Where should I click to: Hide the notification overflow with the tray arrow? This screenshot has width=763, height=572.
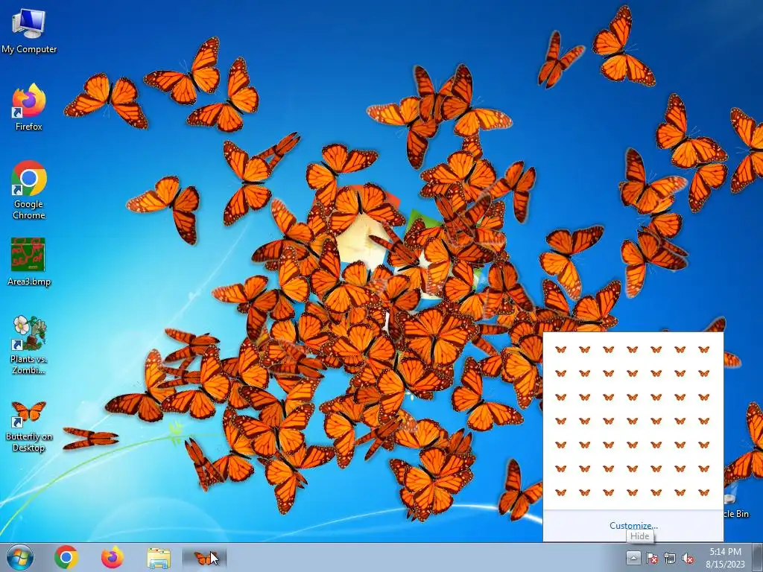[x=633, y=557]
